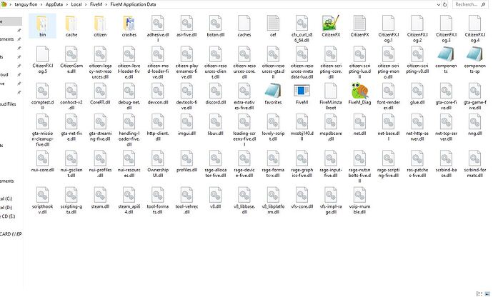Select the citizen folder
Viewport: 493px width, 297px height.
100,26
